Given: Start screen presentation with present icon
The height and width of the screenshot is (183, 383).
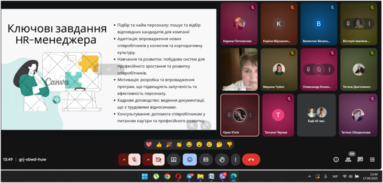Looking at the screenshot, I should click(174, 160).
